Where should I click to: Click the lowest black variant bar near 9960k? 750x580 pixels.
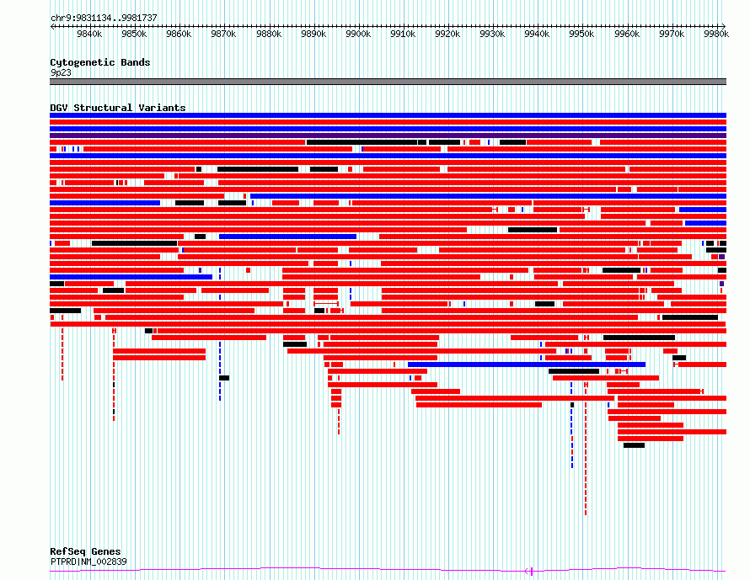[x=634, y=445]
